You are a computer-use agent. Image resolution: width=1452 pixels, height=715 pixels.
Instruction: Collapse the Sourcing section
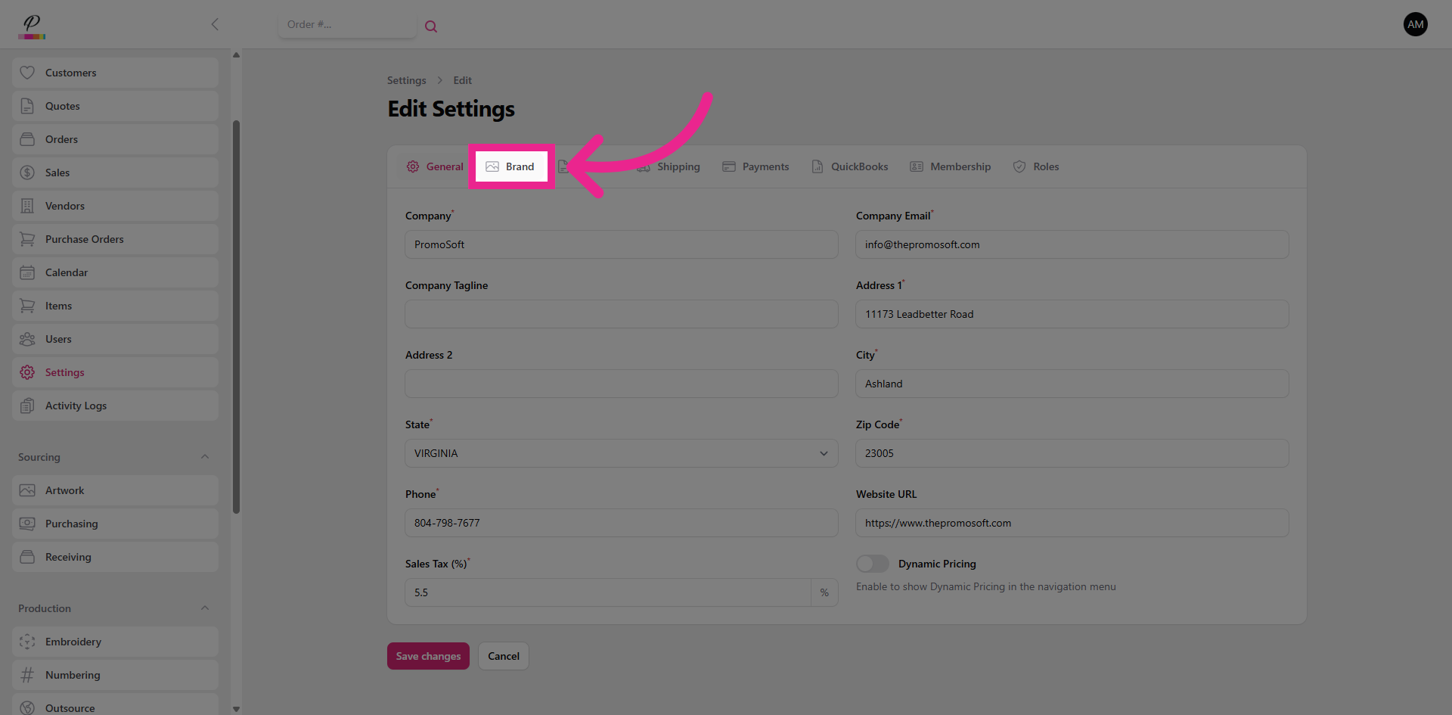click(x=205, y=457)
